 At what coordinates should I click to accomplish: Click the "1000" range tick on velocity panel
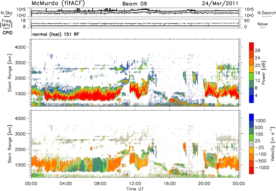(20, 165)
